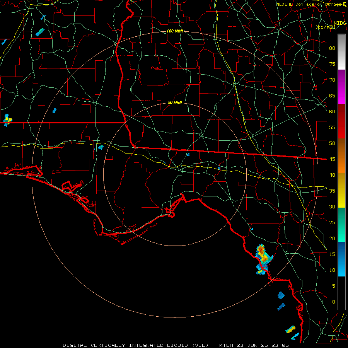Image resolution: width=348 pixels, height=348 pixels.
Task: Click the NIDS label above the color scale
Action: (x=339, y=23)
